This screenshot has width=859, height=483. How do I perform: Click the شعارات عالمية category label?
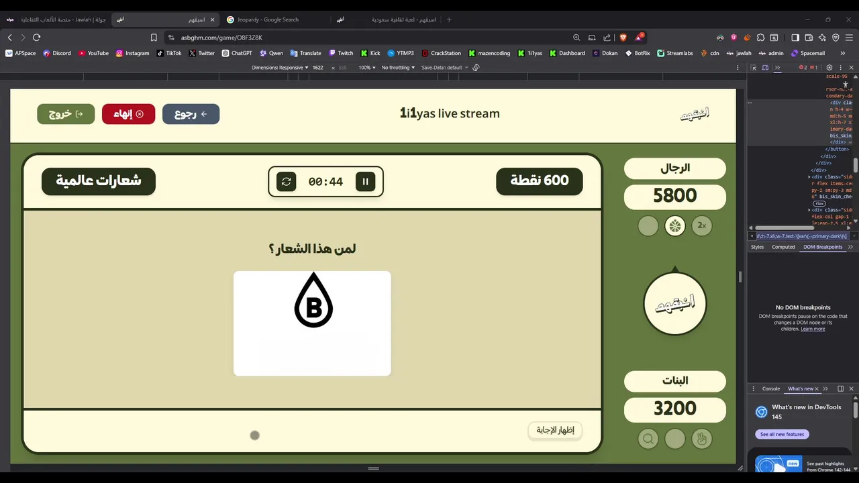(x=99, y=181)
